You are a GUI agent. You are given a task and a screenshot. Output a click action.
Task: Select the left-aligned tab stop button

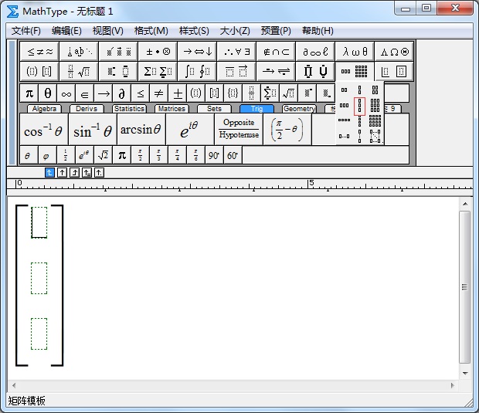[x=50, y=172]
